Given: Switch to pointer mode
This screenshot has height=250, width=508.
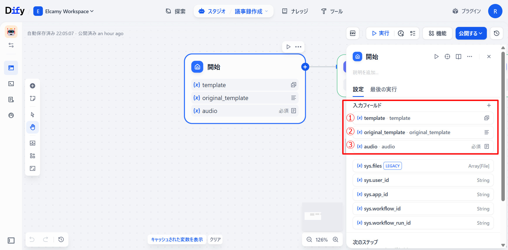Looking at the screenshot, I should point(33,115).
